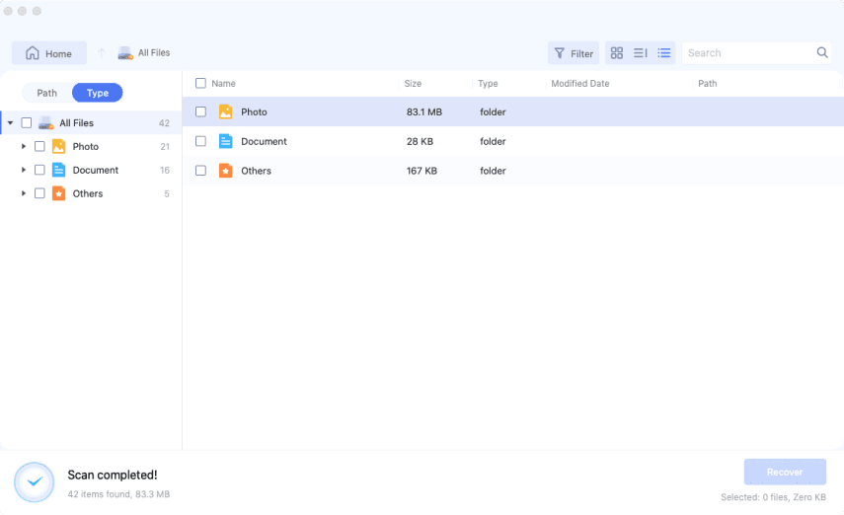Select the detail list view icon
The height and width of the screenshot is (515, 844).
click(x=664, y=53)
